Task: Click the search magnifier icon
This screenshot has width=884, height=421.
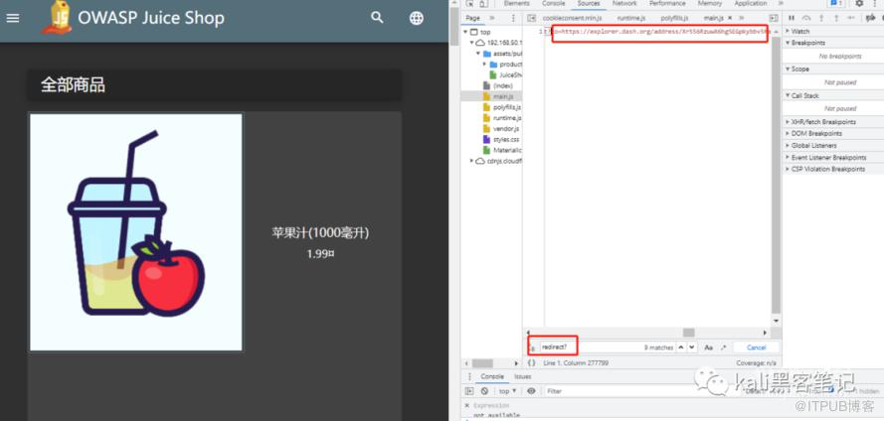Action: pos(377,18)
